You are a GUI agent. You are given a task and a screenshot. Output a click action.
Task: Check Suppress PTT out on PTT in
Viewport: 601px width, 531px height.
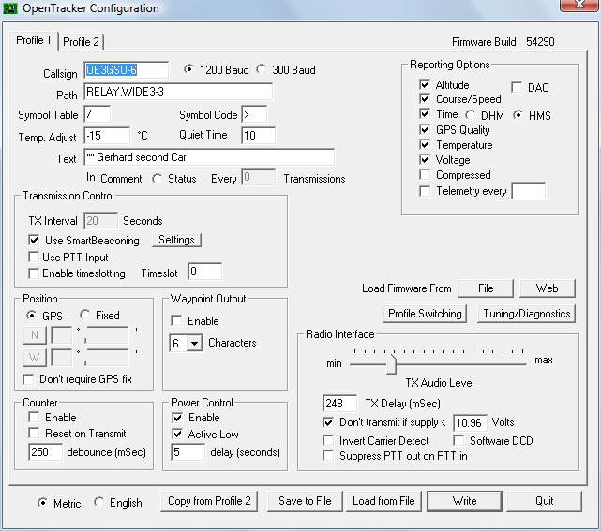[328, 455]
